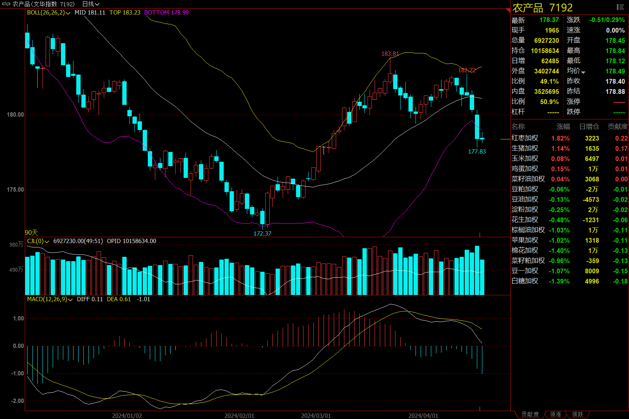Click the BOTTOM 178.99 Bollinger readout
The width and height of the screenshot is (629, 419).
166,13
